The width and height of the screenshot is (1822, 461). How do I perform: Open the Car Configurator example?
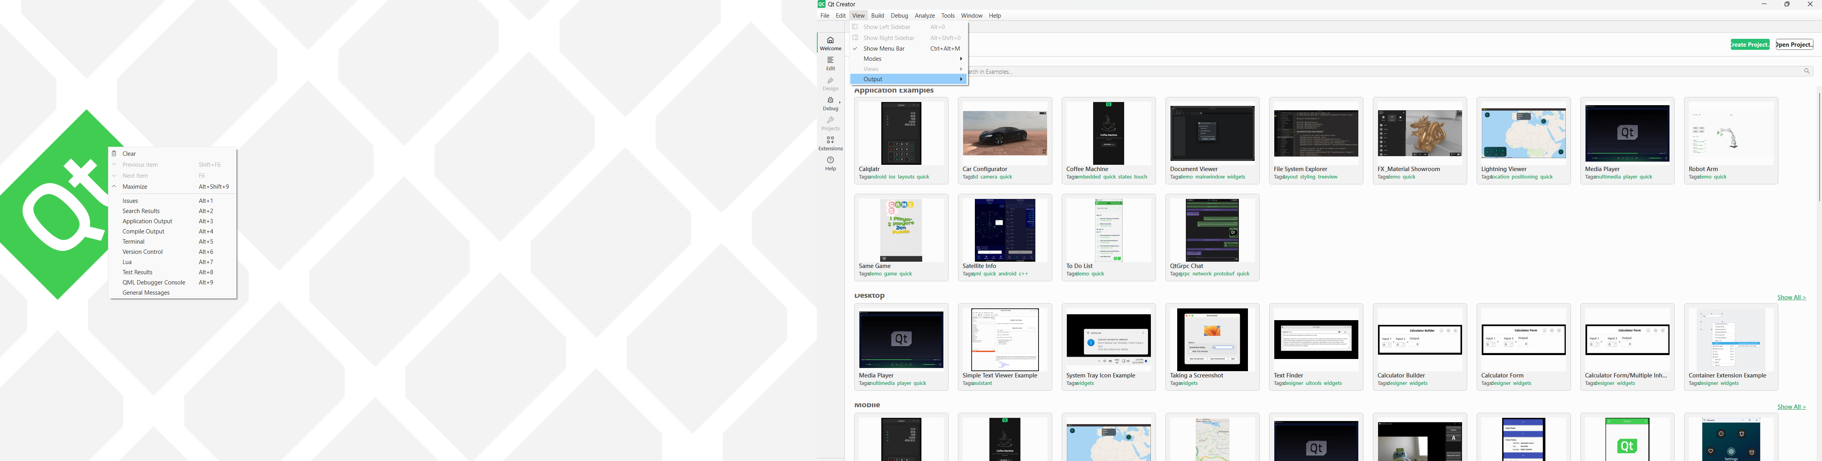point(1005,140)
